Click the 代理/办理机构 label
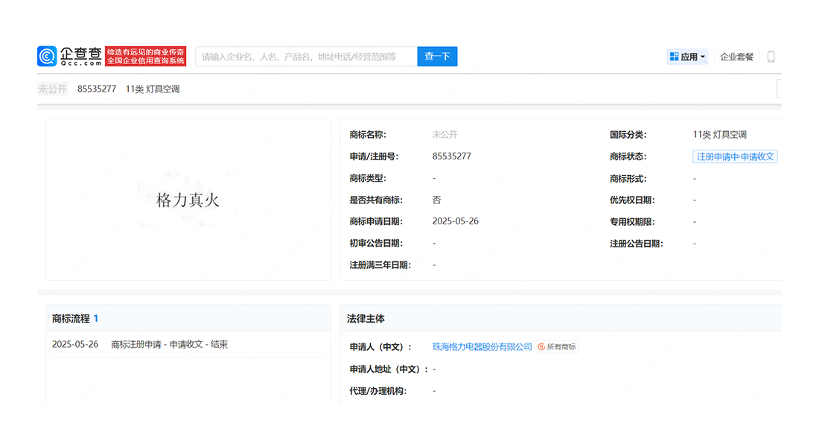 click(x=378, y=390)
